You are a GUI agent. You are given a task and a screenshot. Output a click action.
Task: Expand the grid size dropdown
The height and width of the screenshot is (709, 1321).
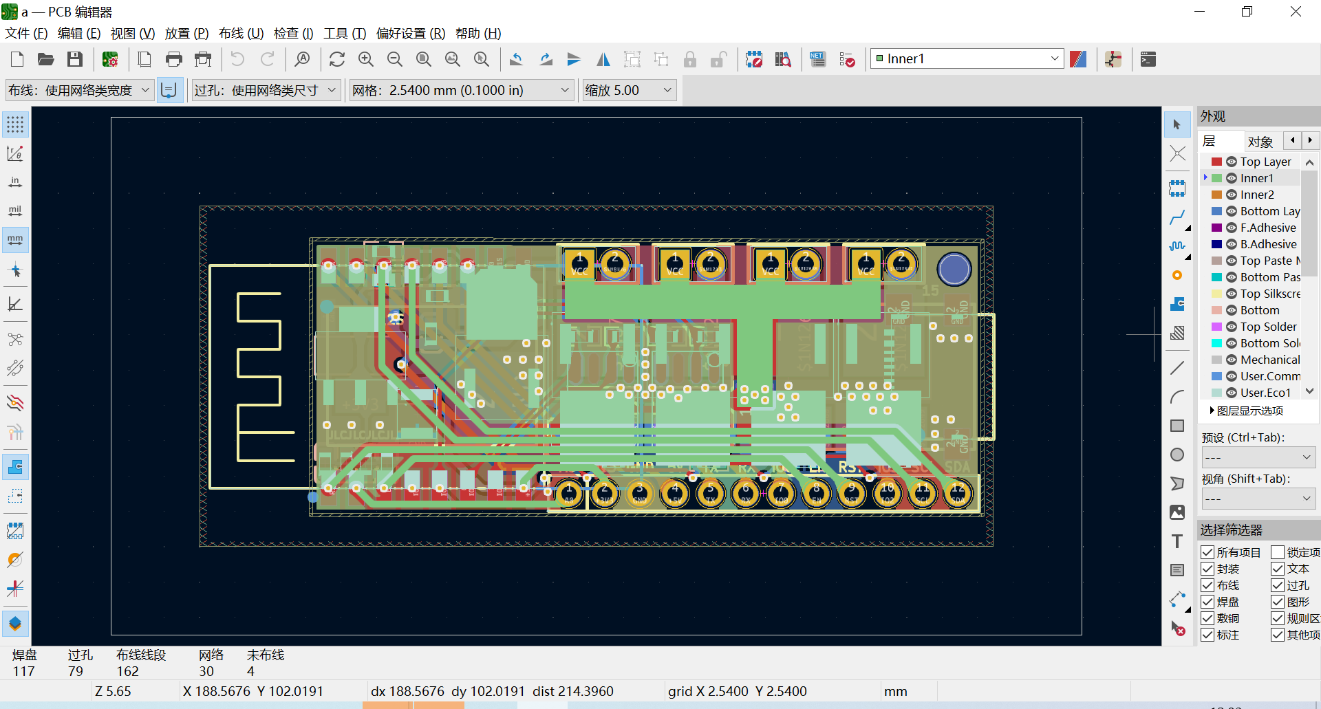tap(462, 90)
